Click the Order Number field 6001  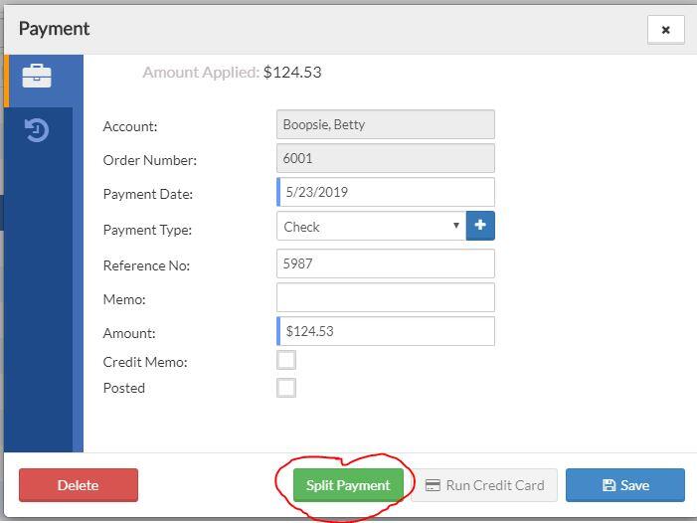pos(386,158)
